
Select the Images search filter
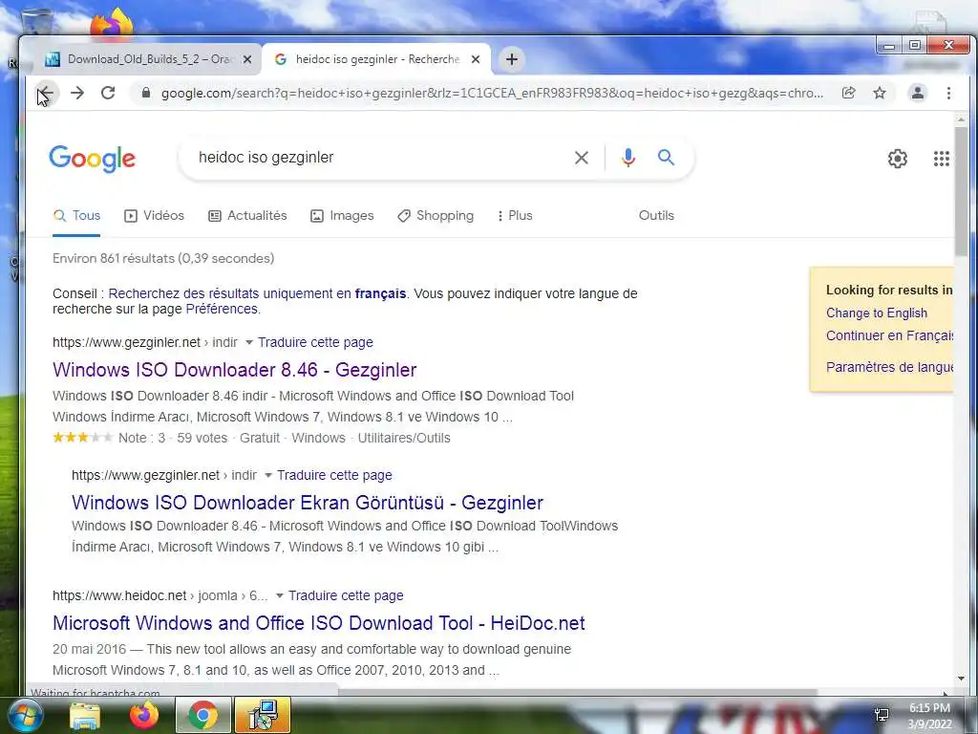click(x=342, y=216)
